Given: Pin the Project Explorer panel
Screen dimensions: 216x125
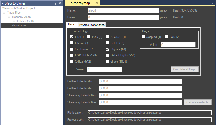Looking at the screenshot, I should [x=56, y=3].
